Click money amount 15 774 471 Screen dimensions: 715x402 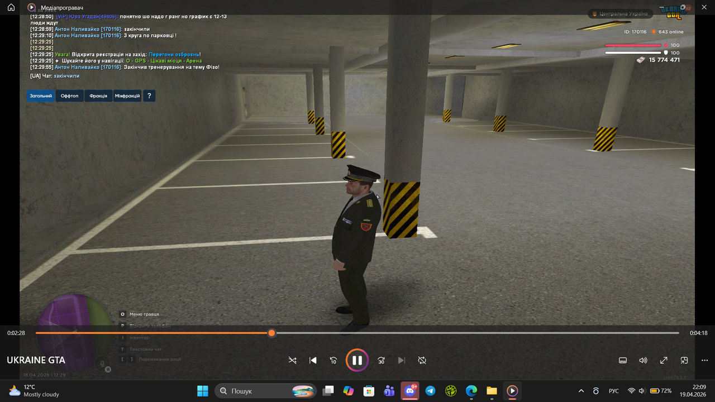[664, 60]
